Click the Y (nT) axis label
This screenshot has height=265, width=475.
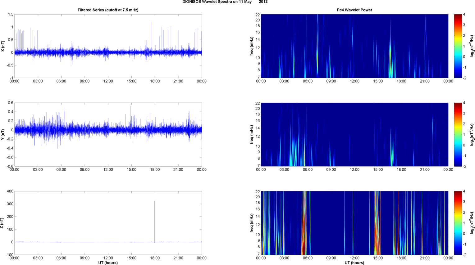click(x=3, y=135)
